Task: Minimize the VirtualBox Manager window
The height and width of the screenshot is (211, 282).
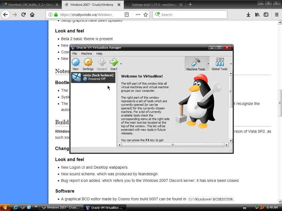Action: click(x=212, y=47)
